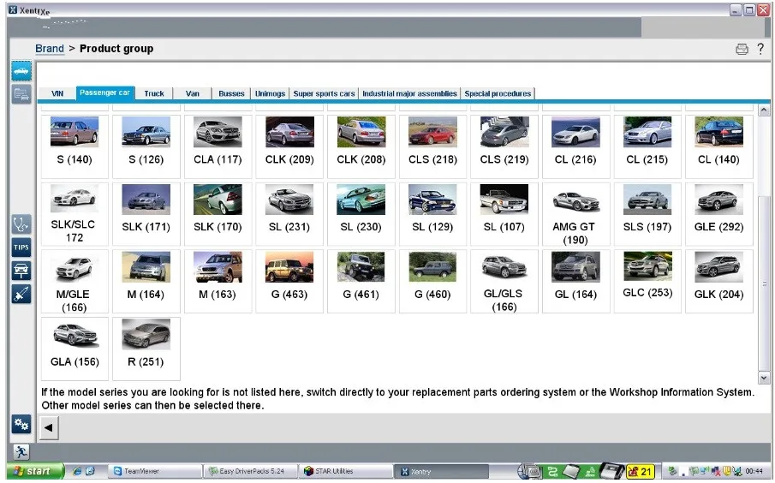
Task: Choose the M (163) model
Action: (218, 281)
